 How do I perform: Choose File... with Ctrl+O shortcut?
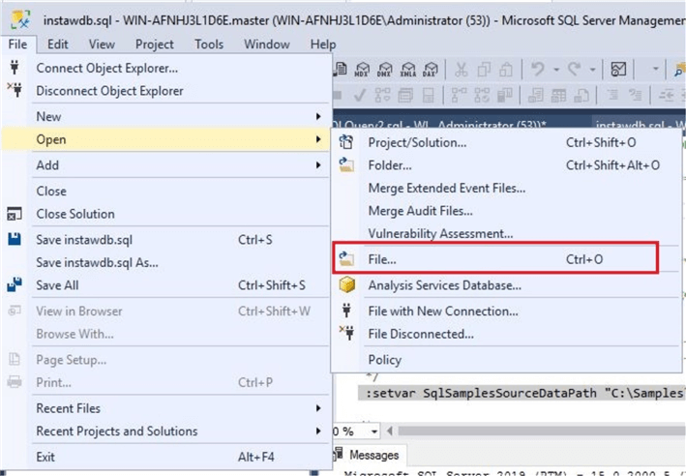tap(495, 258)
